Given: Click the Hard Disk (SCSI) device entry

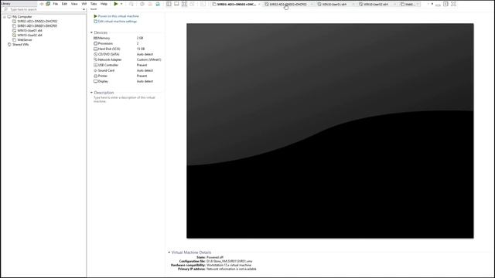Looking at the screenshot, I should point(107,49).
